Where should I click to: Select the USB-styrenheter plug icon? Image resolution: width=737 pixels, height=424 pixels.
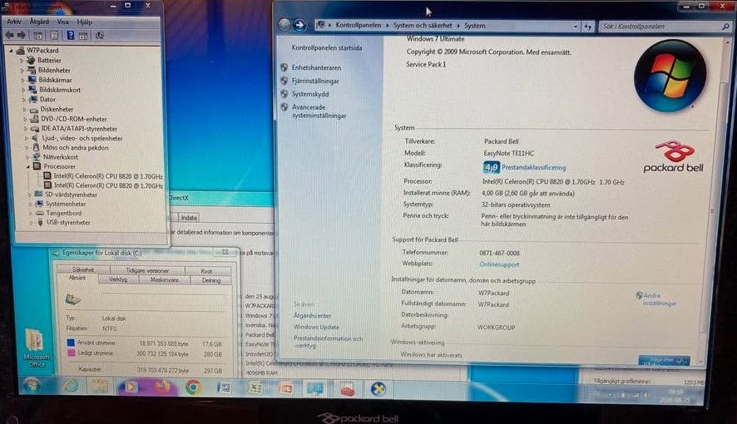41,222
